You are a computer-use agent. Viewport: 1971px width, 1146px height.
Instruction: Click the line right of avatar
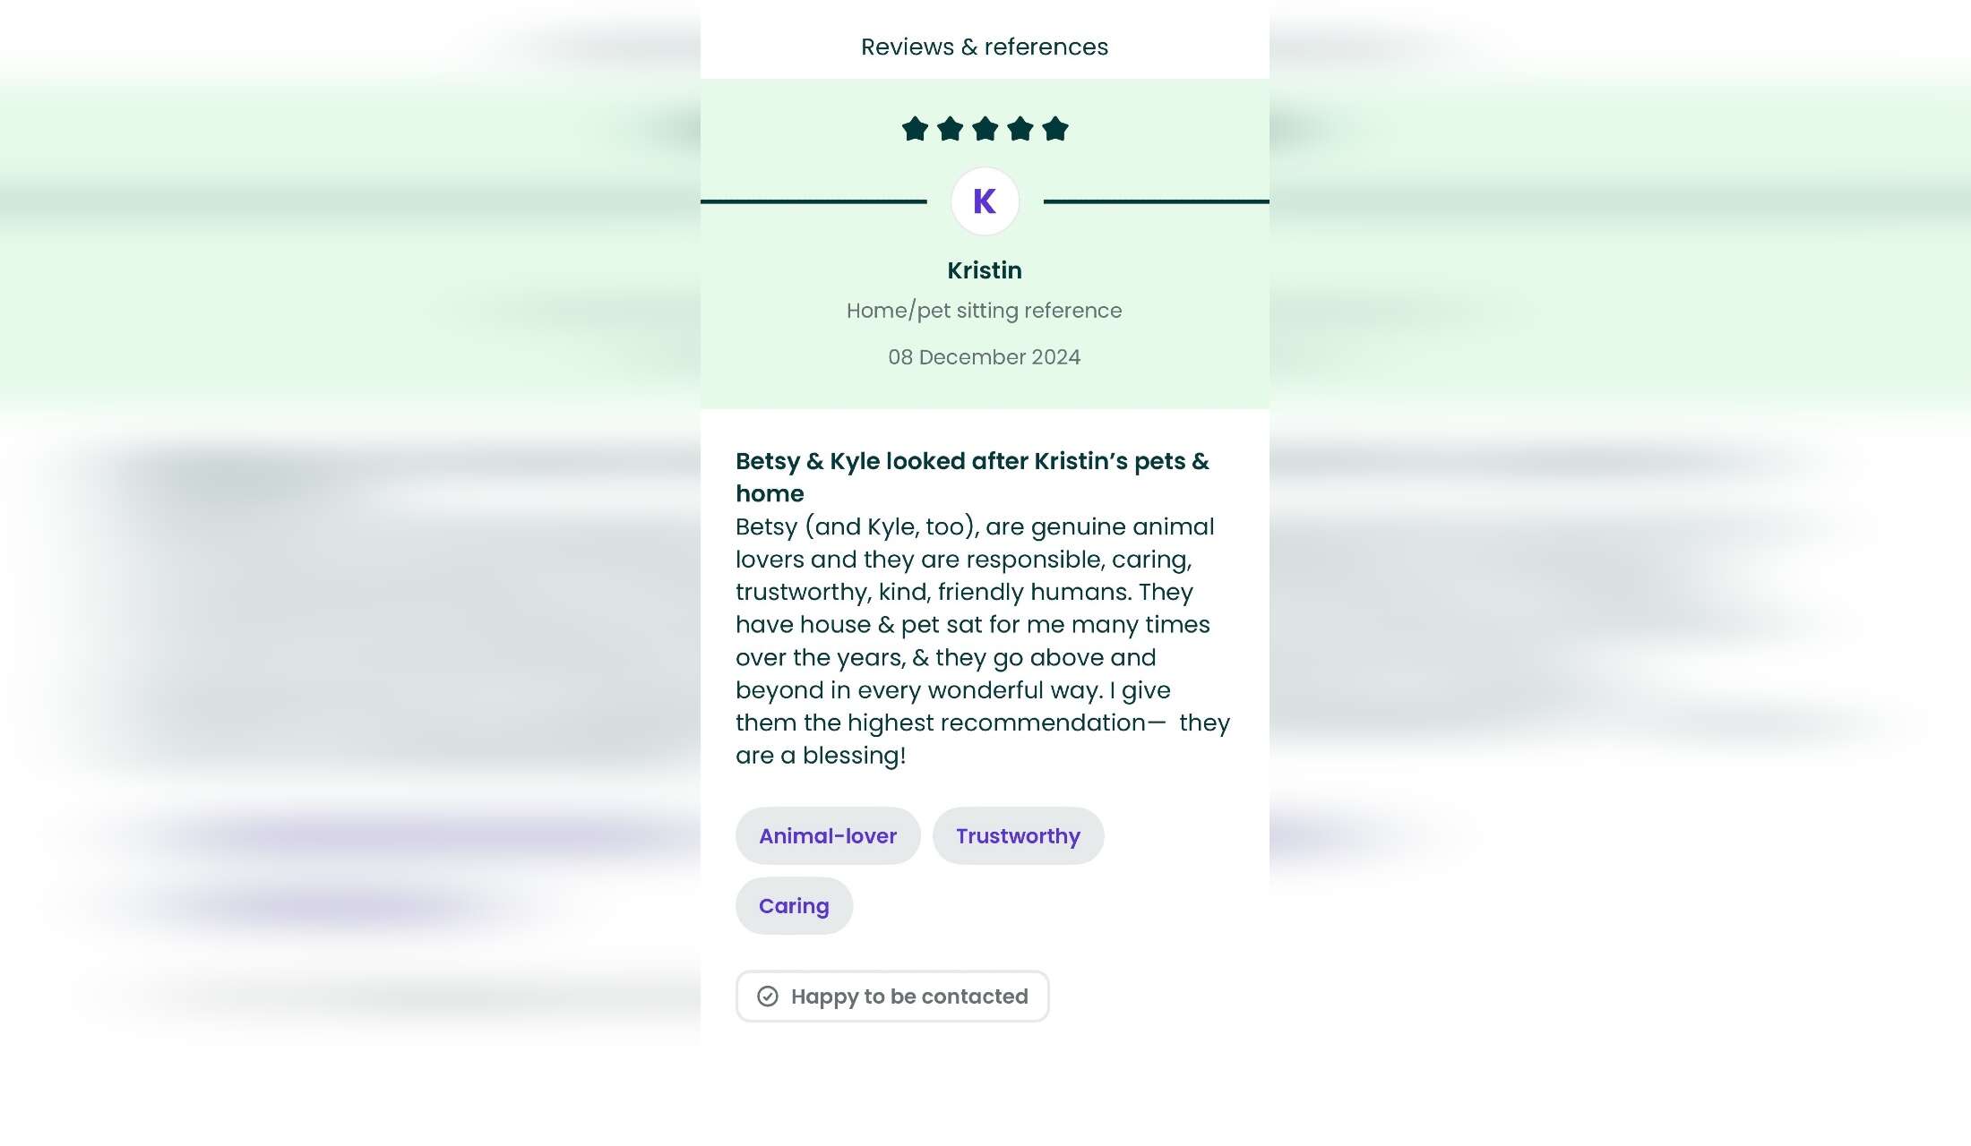[1156, 201]
